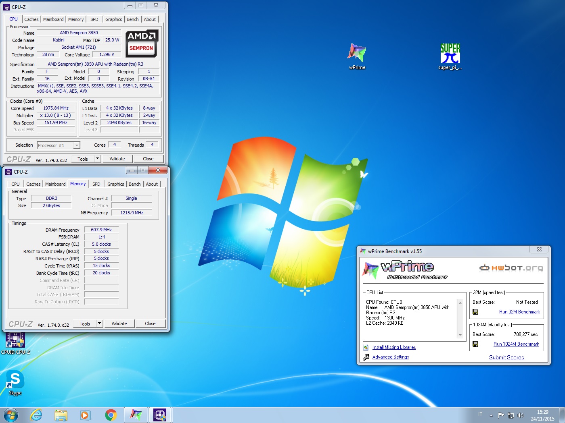Open About tab in top CPU-Z

[150, 19]
